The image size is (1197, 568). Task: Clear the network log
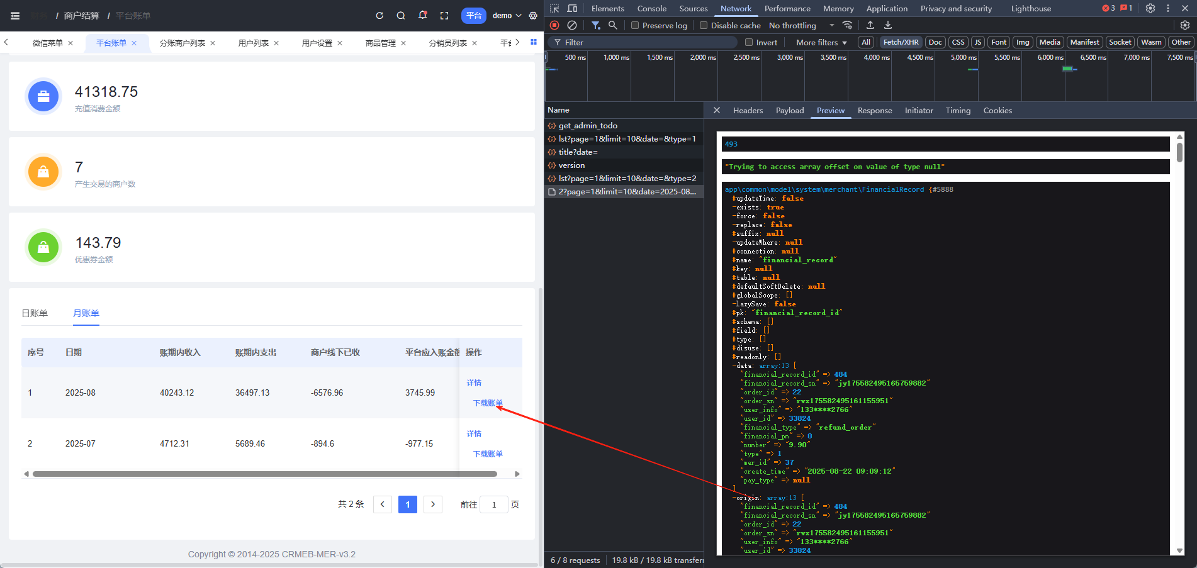(x=572, y=25)
